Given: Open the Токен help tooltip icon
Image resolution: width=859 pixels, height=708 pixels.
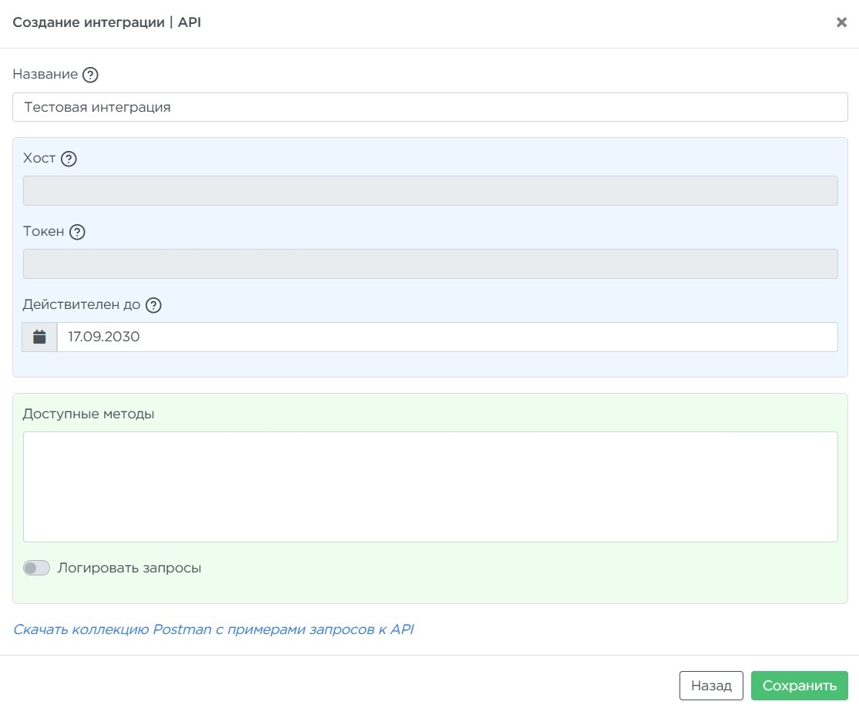Looking at the screenshot, I should coord(77,232).
